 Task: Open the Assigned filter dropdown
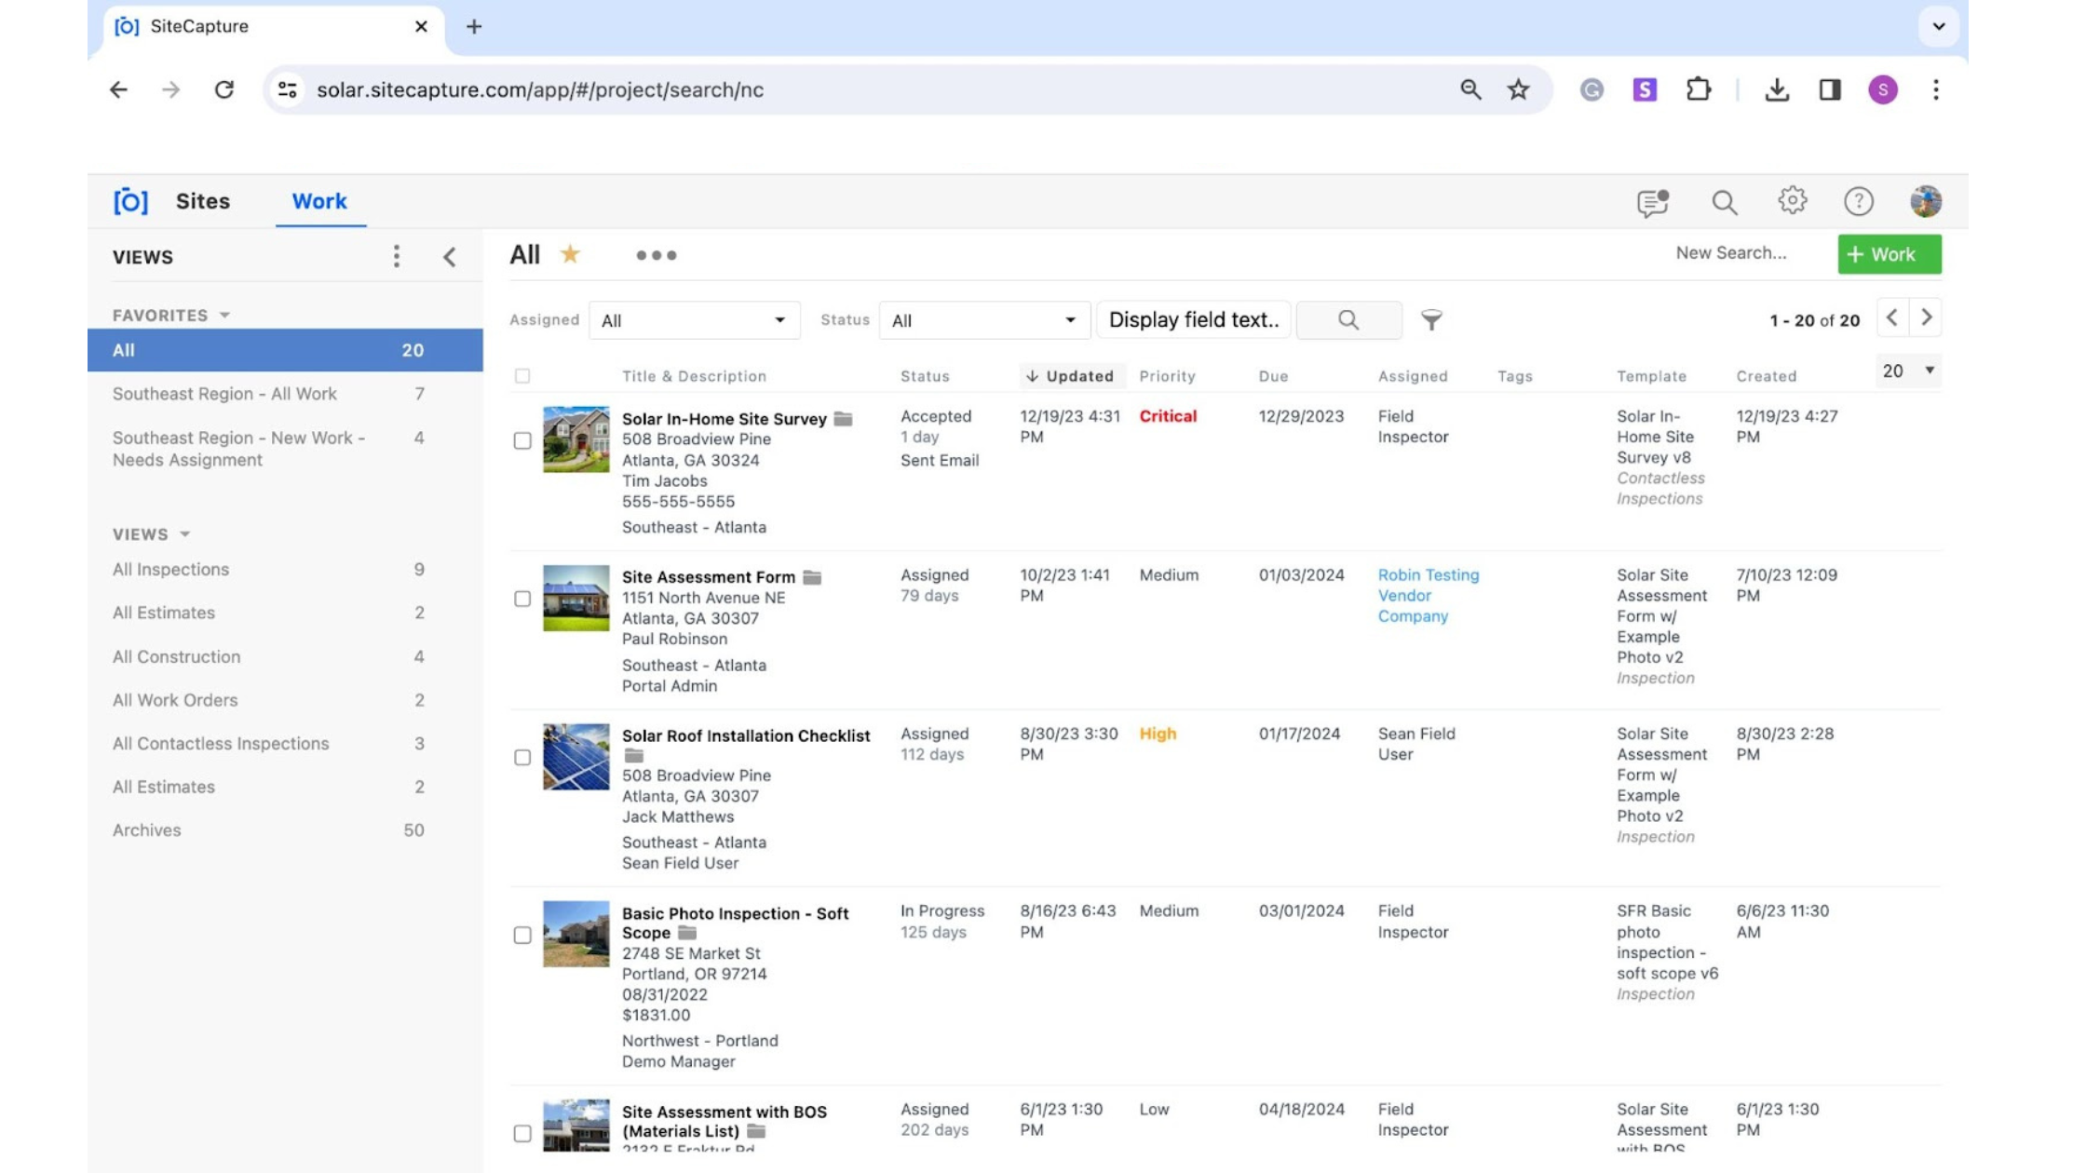pos(694,320)
